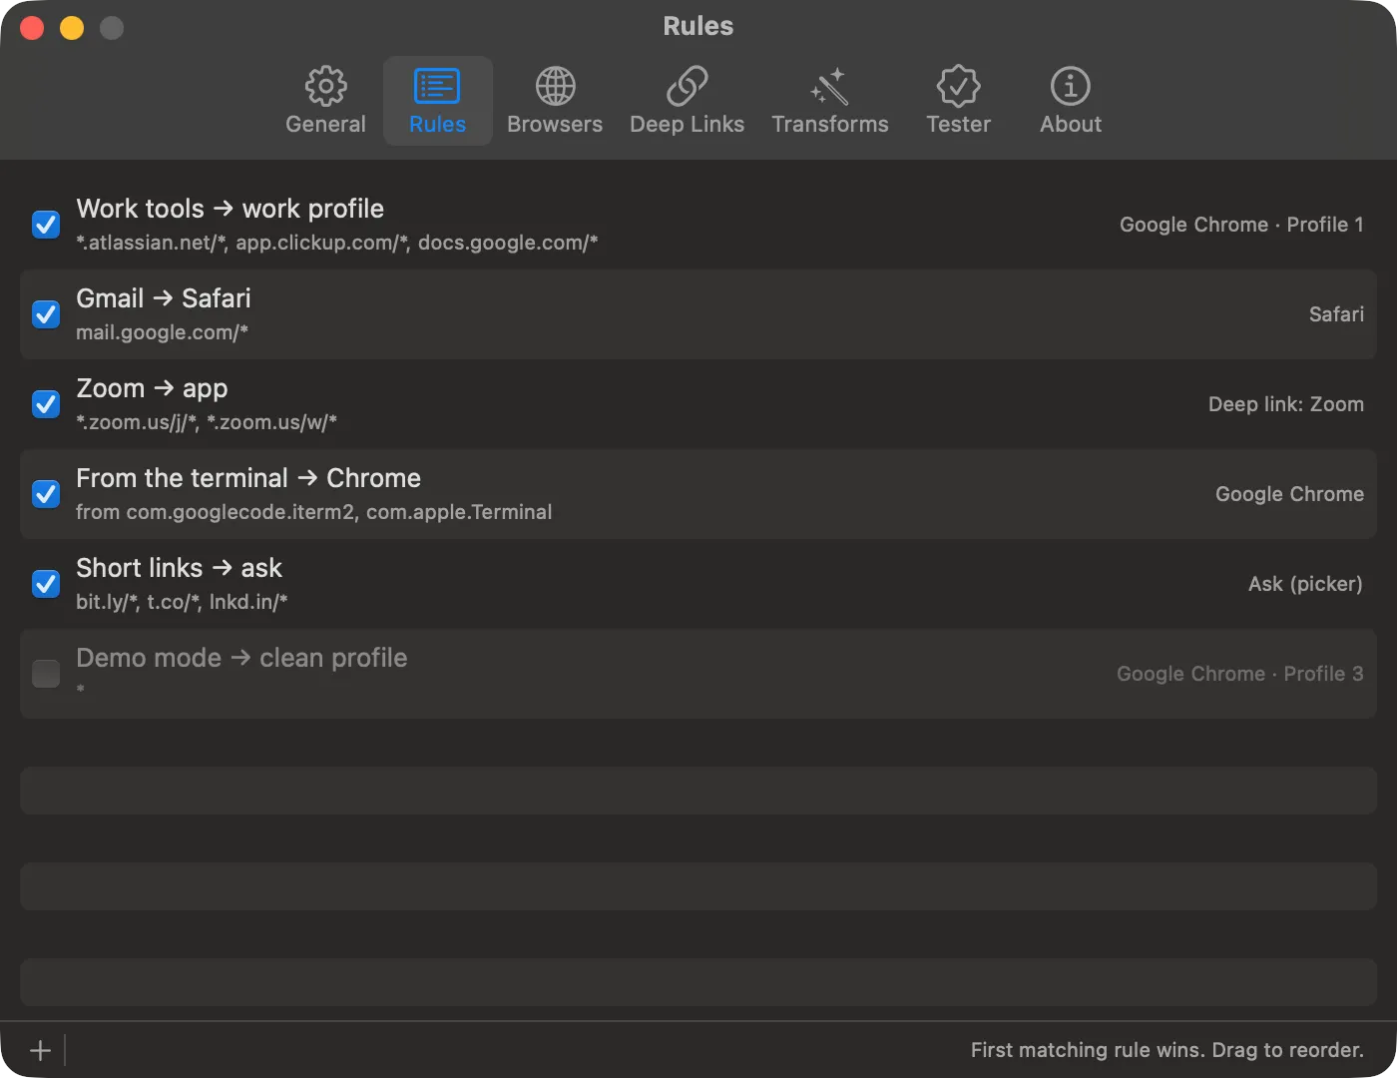Open the Transforms magic wand tab
The width and height of the screenshot is (1397, 1078).
[x=829, y=101]
